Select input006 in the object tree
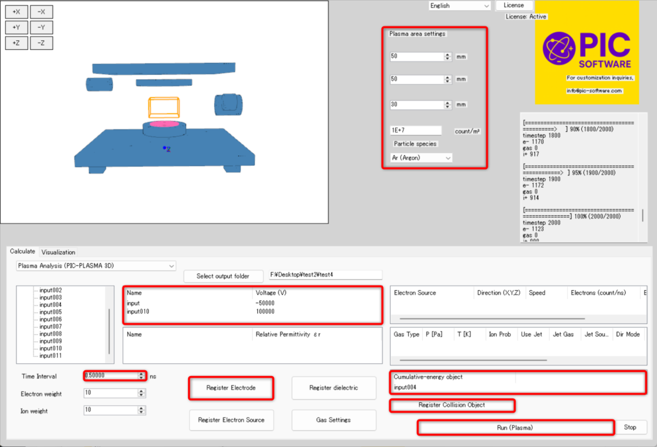The image size is (657, 447). [51, 319]
